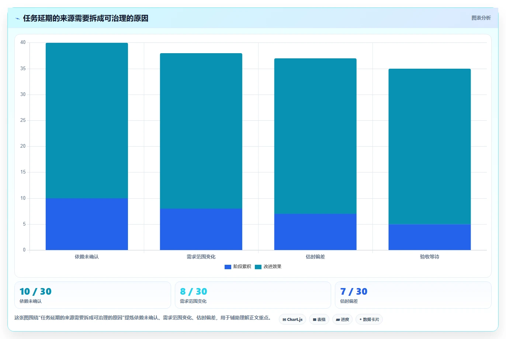Click the blue bar segment for 估时偏差
This screenshot has height=339, width=506.
315,232
